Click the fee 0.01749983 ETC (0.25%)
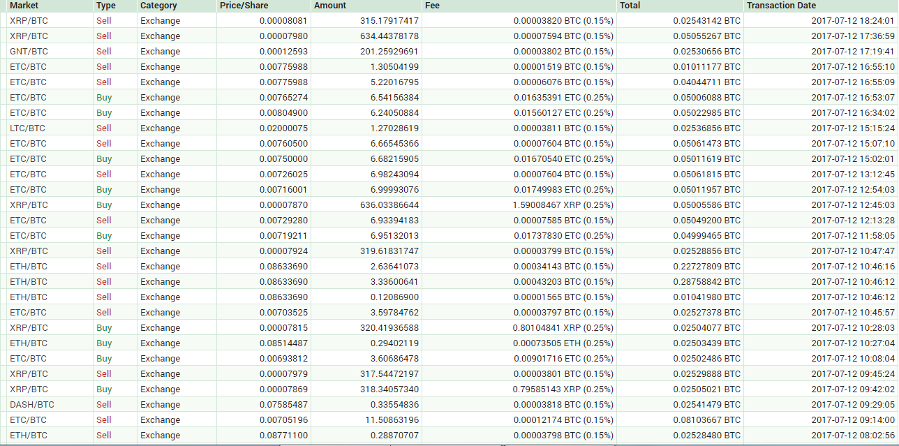This screenshot has height=446, width=899. tap(563, 190)
